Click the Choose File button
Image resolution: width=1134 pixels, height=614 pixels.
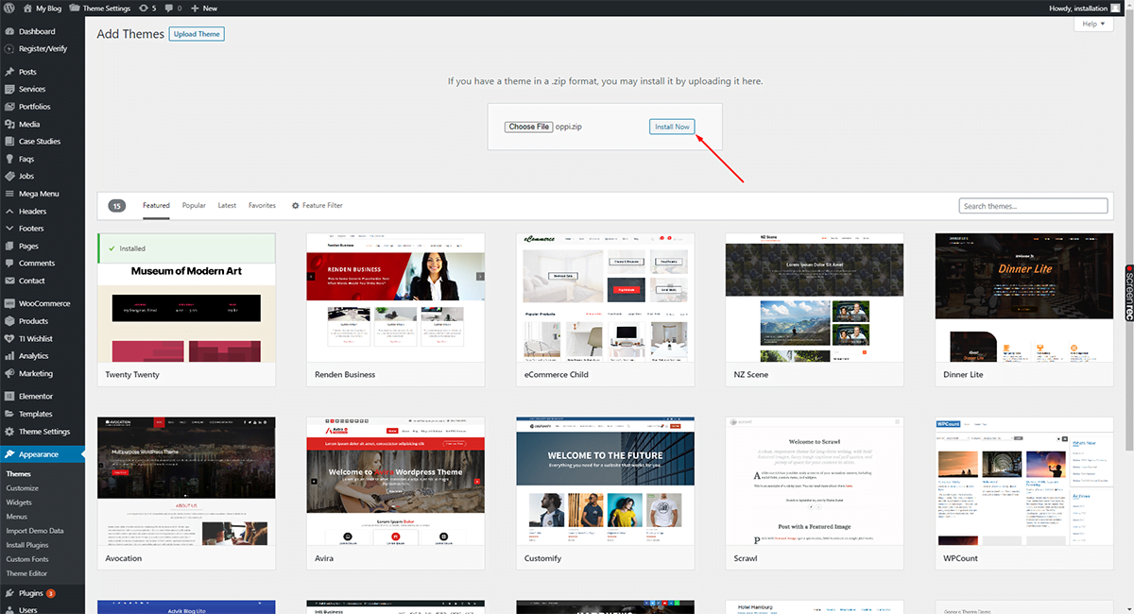point(528,127)
